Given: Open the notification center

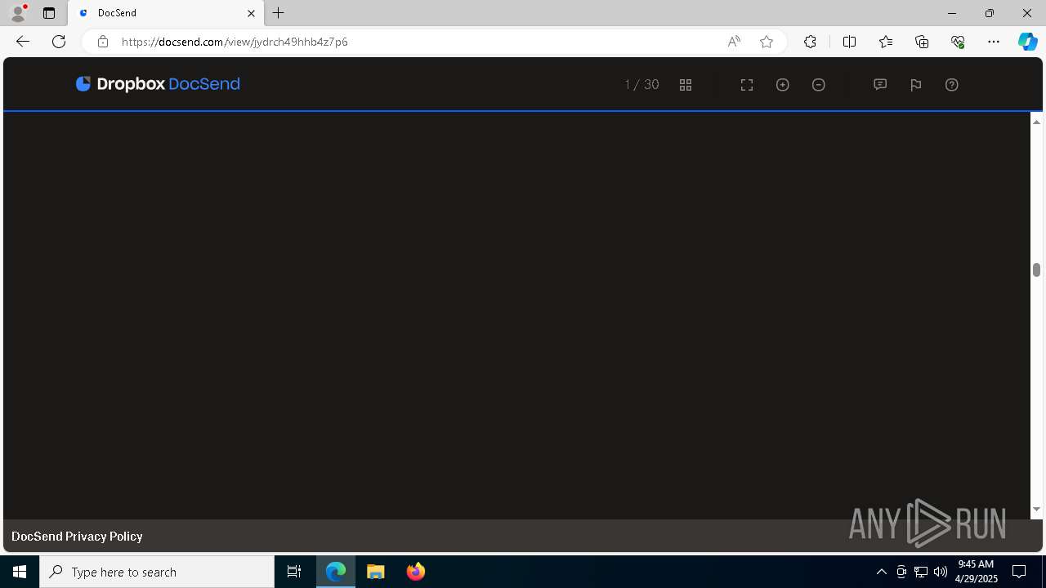Looking at the screenshot, I should tap(1019, 572).
